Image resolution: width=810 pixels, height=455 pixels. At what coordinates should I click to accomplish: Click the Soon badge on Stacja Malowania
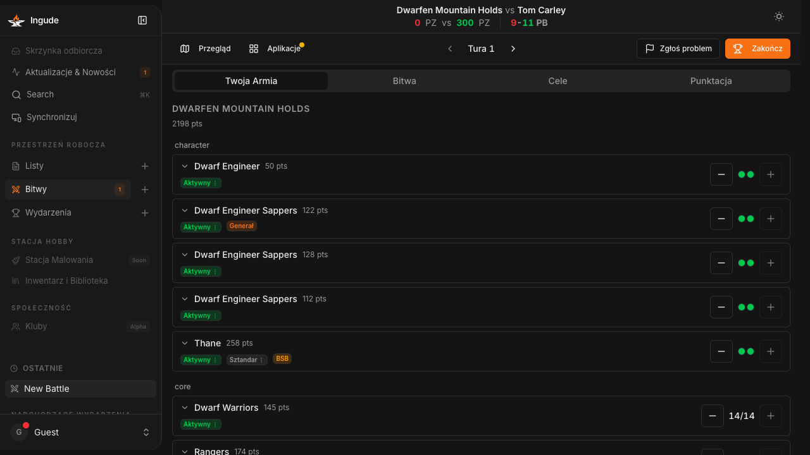(139, 260)
